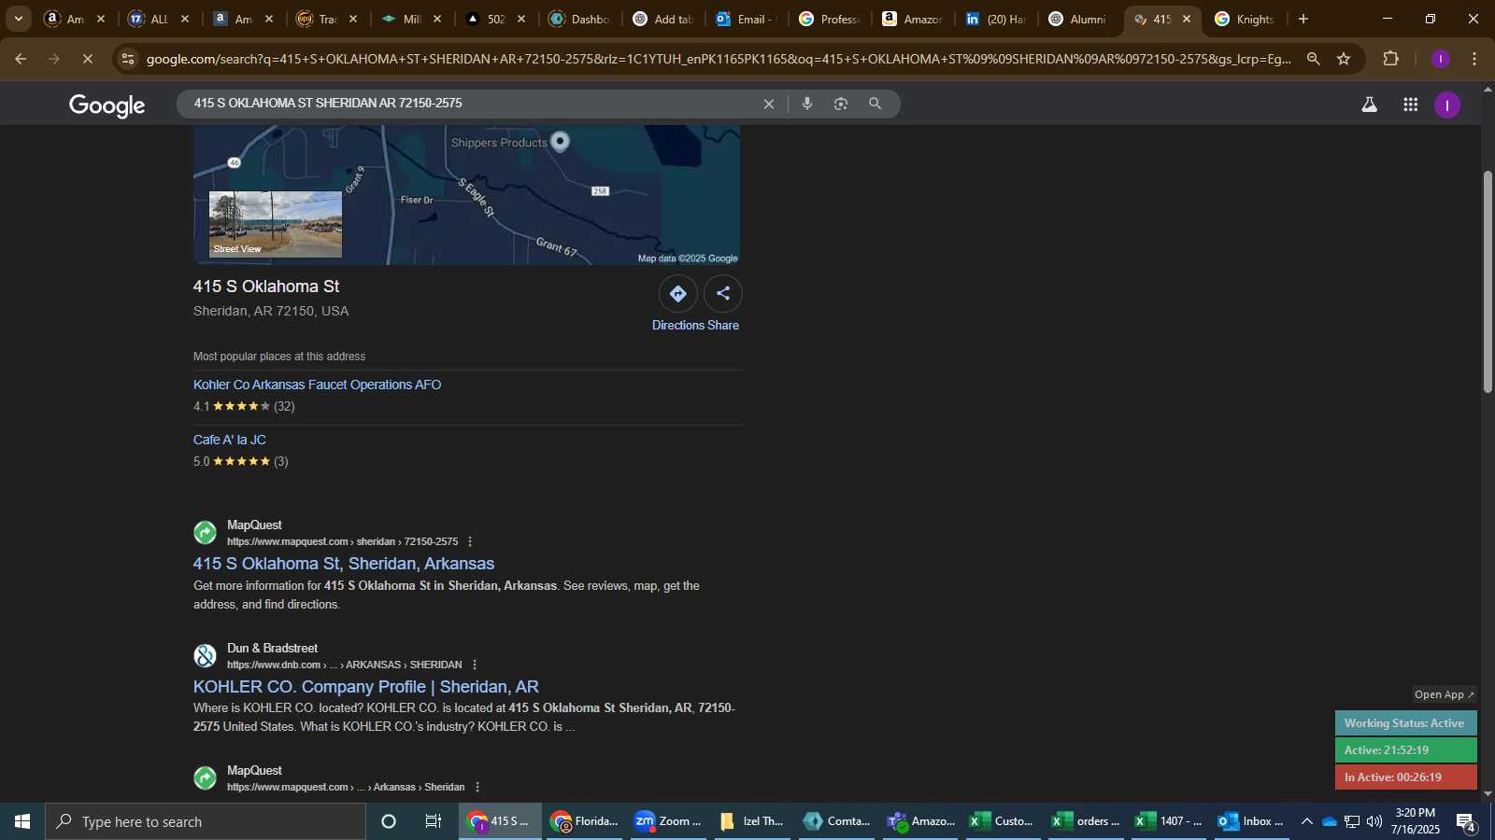Viewport: 1495px width, 840px height.
Task: Open Chrome three-dot menu
Action: tap(1474, 59)
